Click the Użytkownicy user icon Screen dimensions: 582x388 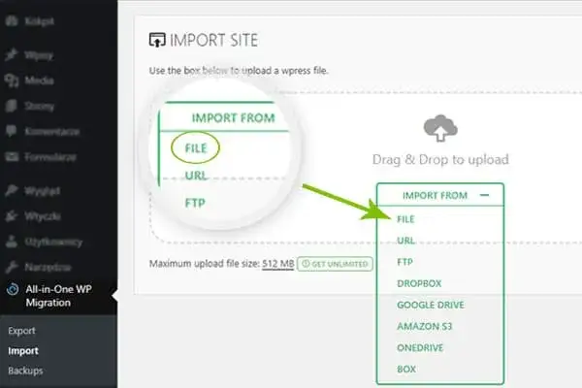point(12,242)
